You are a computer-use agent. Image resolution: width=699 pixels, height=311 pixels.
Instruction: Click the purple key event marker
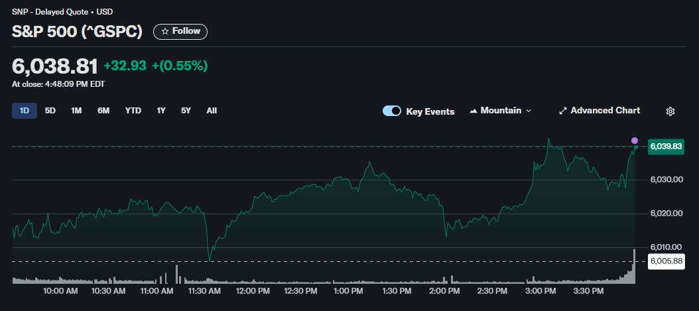coord(635,141)
